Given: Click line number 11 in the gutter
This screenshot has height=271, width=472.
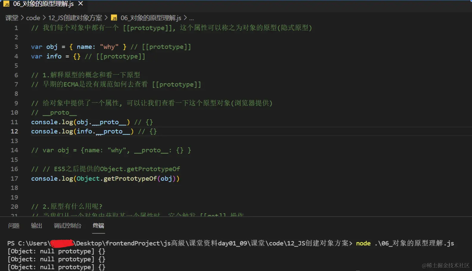Looking at the screenshot, I should point(14,122).
